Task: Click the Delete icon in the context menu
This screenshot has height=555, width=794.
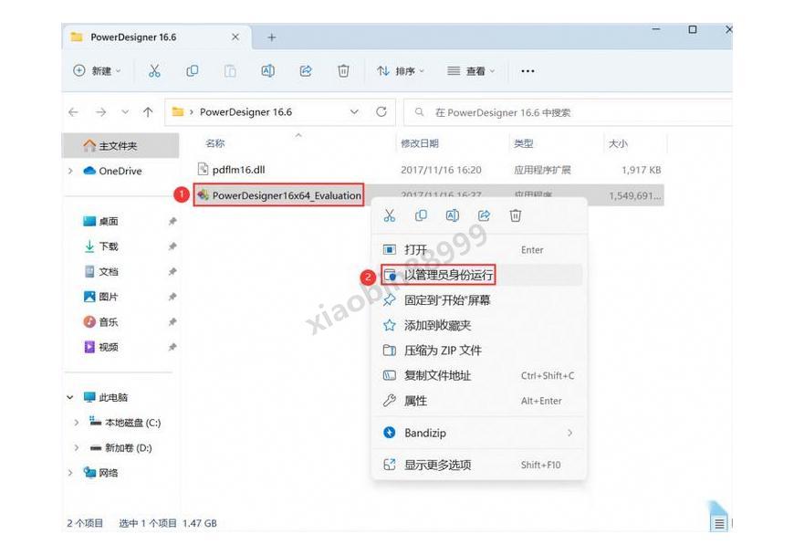Action: (x=515, y=215)
